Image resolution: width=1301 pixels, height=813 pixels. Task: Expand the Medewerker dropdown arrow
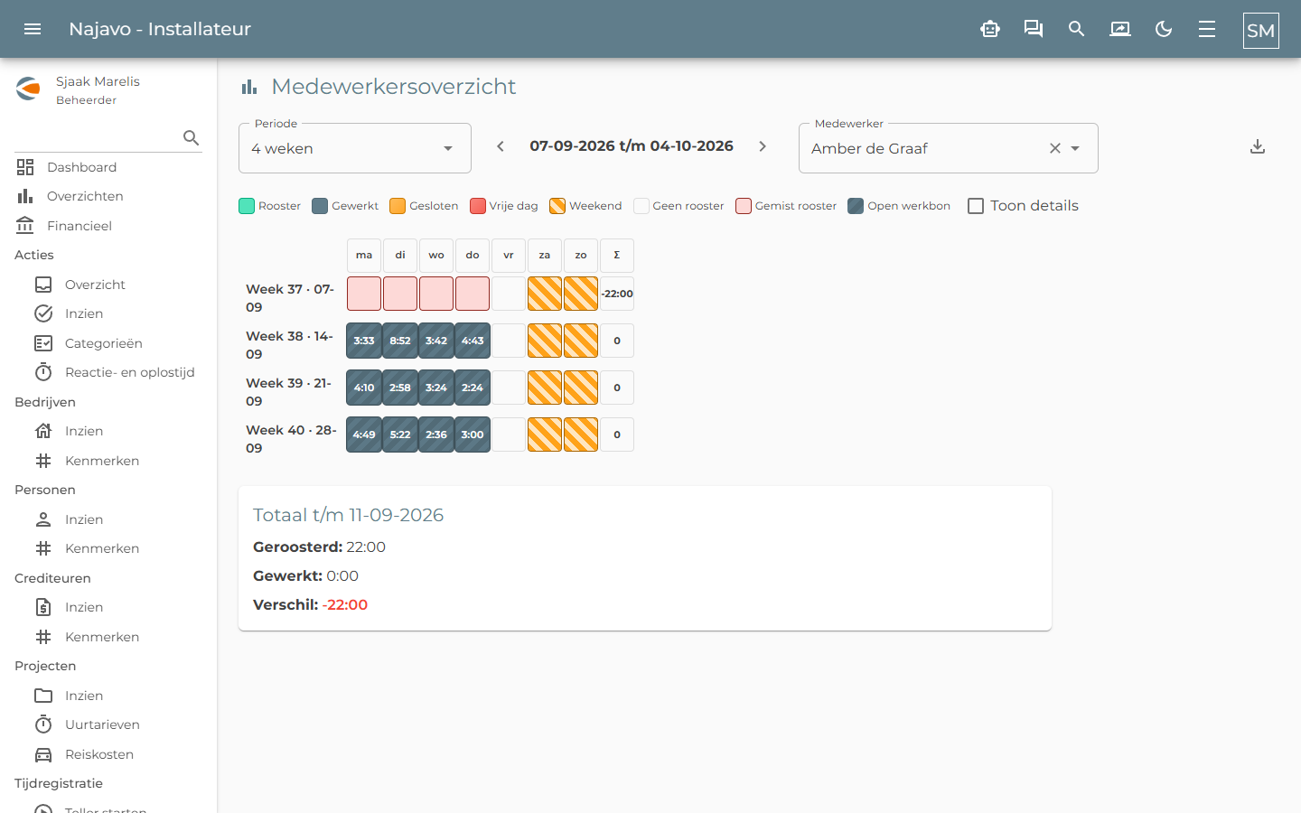click(x=1075, y=148)
